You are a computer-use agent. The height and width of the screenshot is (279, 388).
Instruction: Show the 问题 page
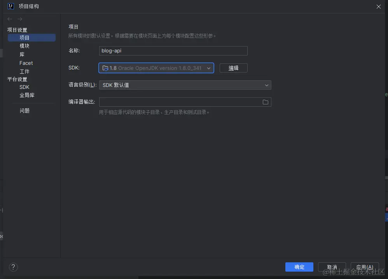[x=24, y=111]
